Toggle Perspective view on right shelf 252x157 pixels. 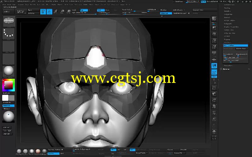coord(214,53)
